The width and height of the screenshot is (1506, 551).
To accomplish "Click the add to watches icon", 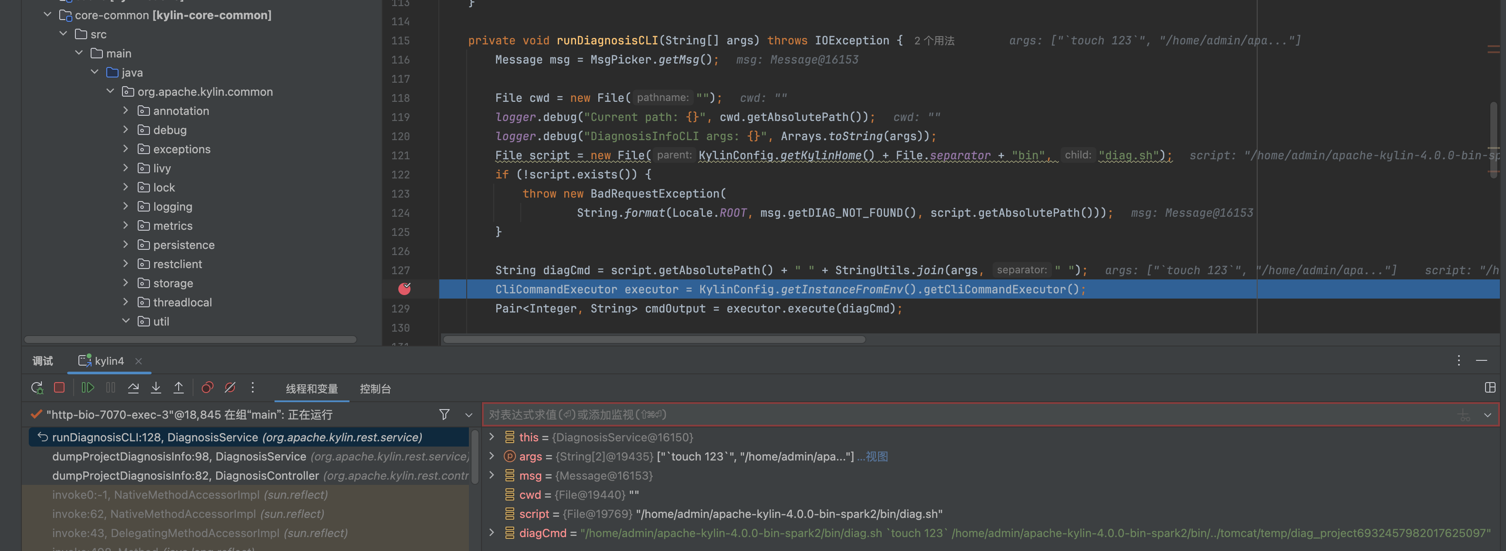I will tap(1464, 415).
